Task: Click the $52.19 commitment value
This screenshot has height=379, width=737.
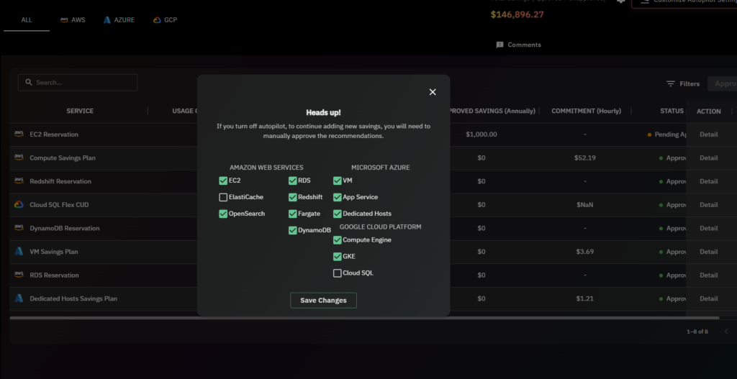Action: click(584, 157)
